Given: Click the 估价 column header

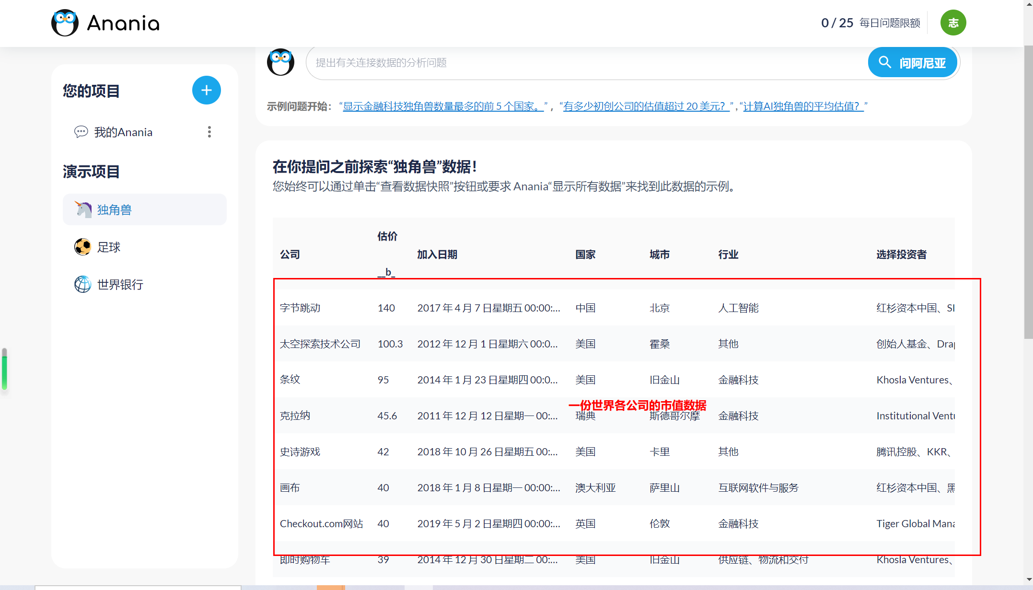Looking at the screenshot, I should [x=387, y=236].
